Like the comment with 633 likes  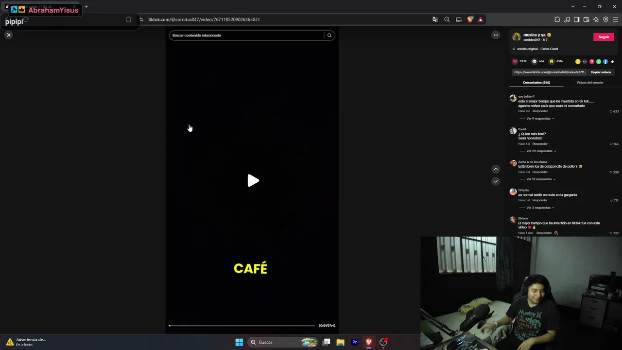point(611,111)
